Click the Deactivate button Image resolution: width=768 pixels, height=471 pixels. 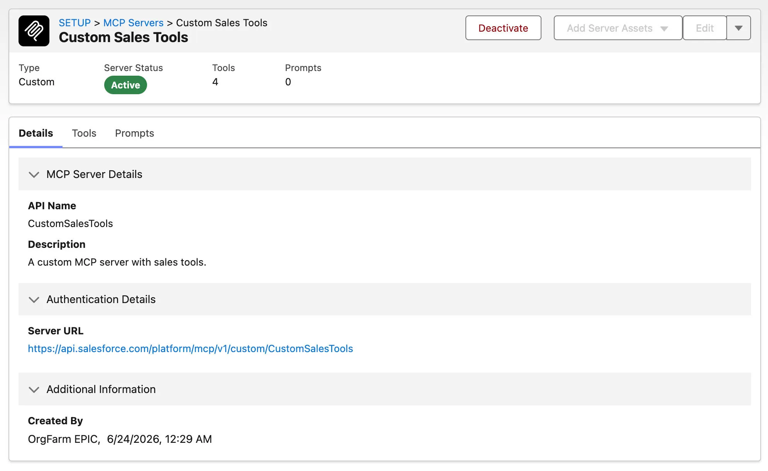pos(503,28)
